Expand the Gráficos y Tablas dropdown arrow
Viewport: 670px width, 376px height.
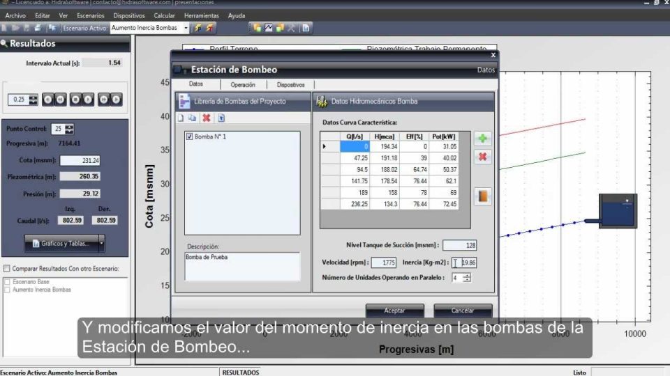click(101, 243)
